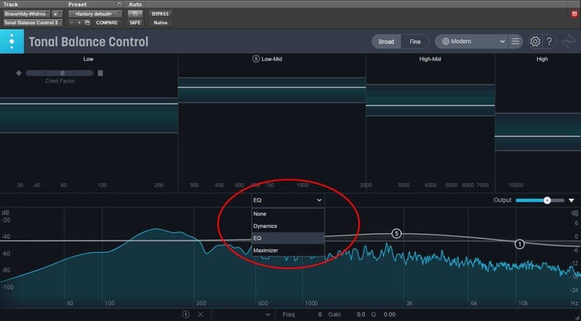Choose Maximizer from the module dropdown list
This screenshot has width=581, height=321.
(288, 250)
